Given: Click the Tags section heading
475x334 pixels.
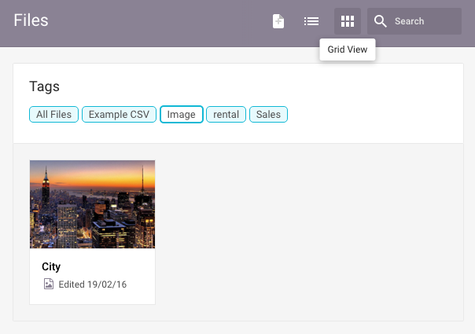Looking at the screenshot, I should [x=44, y=86].
